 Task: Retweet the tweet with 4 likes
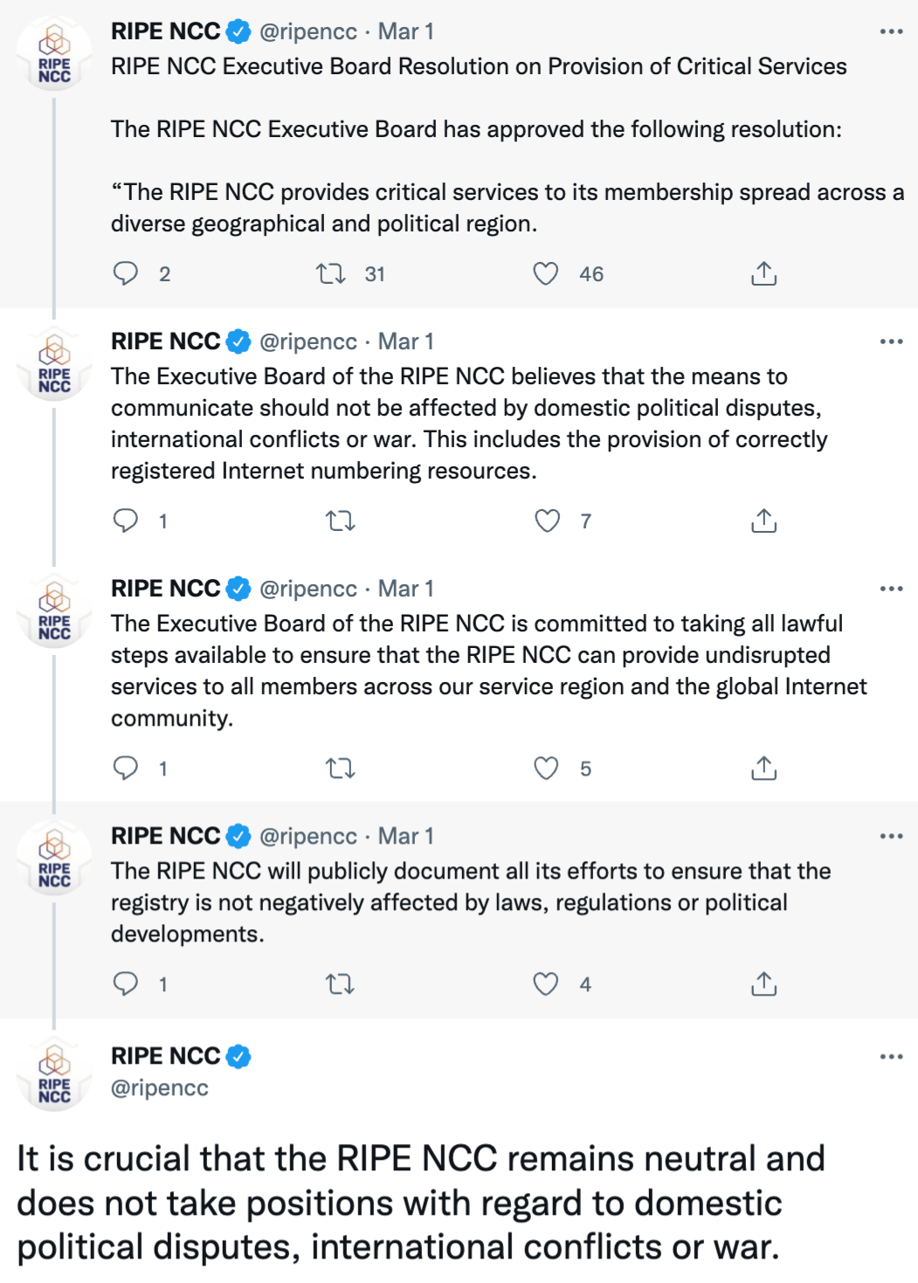pyautogui.click(x=340, y=984)
